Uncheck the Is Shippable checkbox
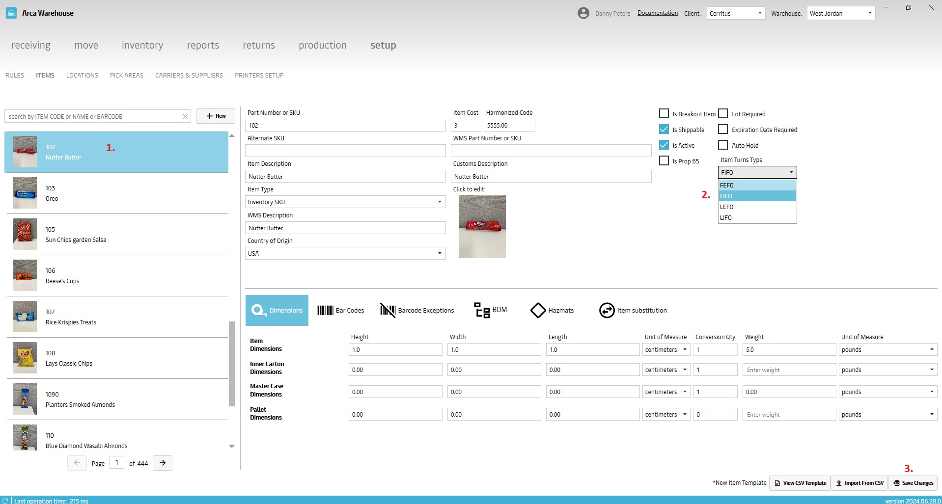The height and width of the screenshot is (504, 942). [x=664, y=129]
